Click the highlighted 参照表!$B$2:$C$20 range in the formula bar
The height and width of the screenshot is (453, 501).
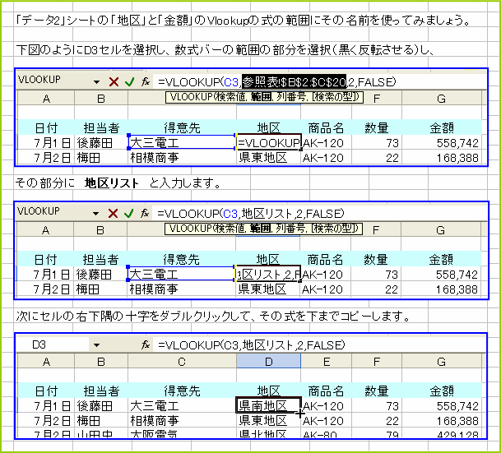(294, 82)
